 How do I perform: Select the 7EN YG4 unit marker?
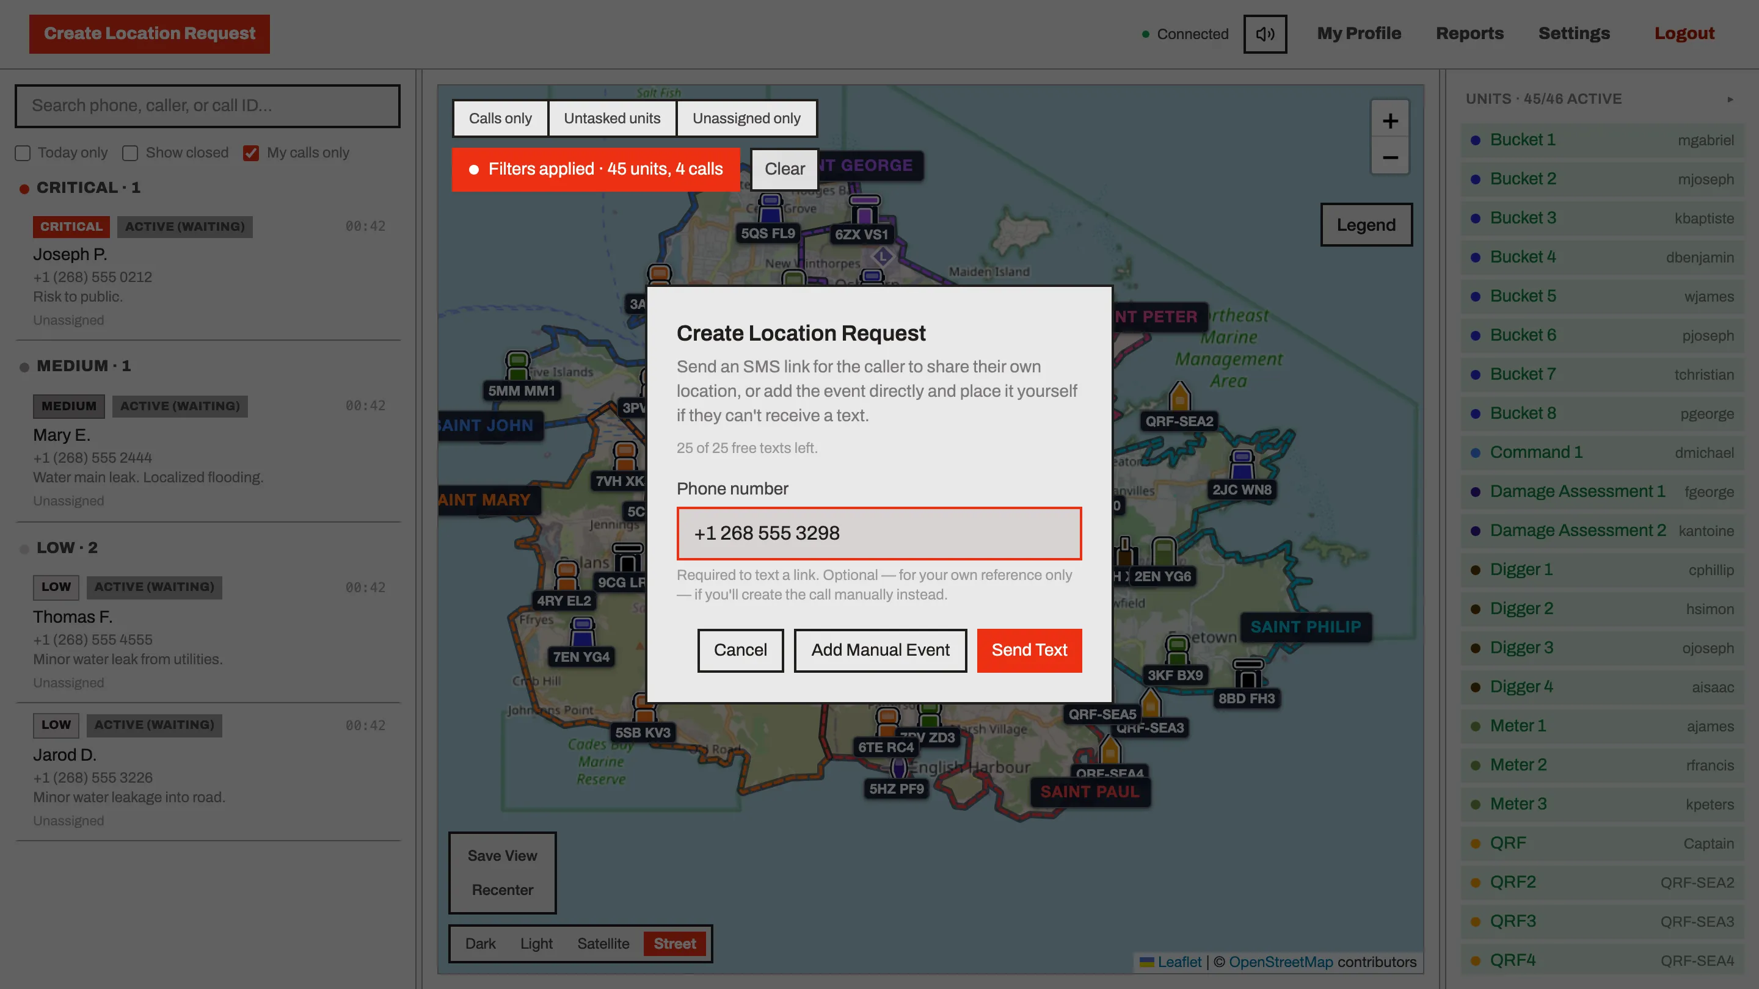click(581, 643)
